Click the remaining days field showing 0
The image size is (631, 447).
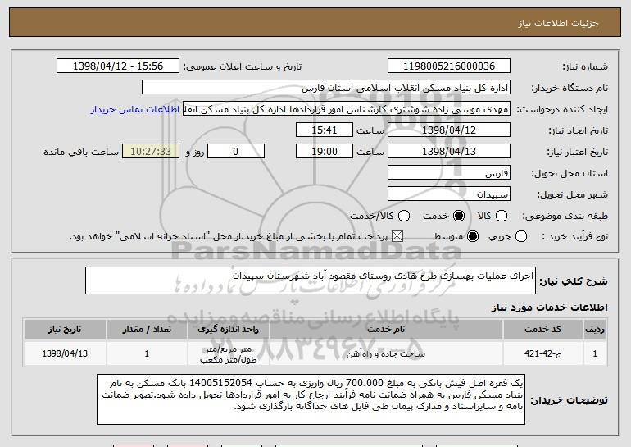[236, 152]
